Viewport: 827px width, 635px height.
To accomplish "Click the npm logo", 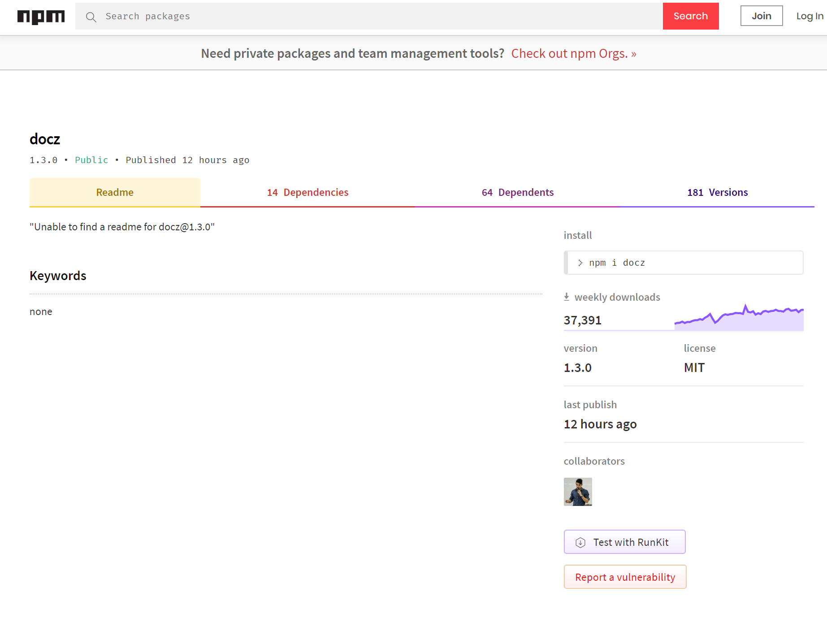I will tap(41, 17).
